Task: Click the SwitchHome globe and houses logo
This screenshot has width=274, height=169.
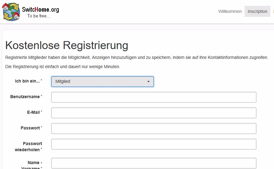Action: [x=11, y=12]
